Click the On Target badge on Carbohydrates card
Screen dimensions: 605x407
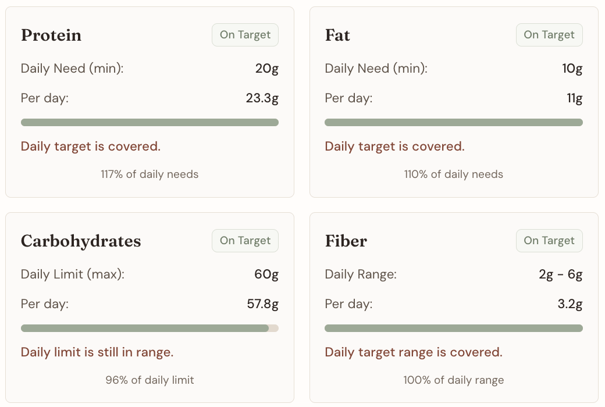pos(245,240)
